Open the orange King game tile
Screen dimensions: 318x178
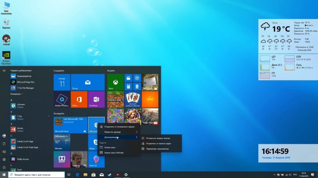(150, 99)
